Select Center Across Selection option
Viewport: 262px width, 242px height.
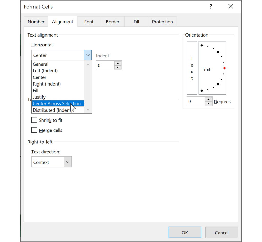[57, 104]
